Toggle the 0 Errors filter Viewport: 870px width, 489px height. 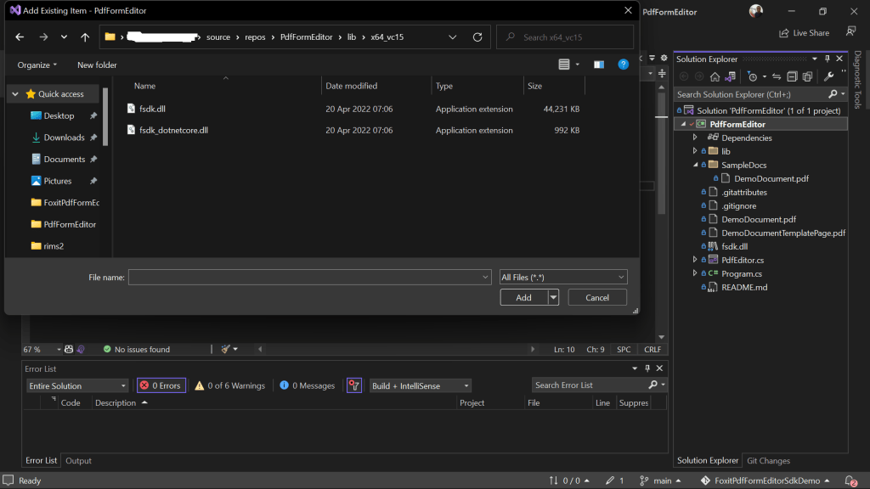(x=161, y=385)
